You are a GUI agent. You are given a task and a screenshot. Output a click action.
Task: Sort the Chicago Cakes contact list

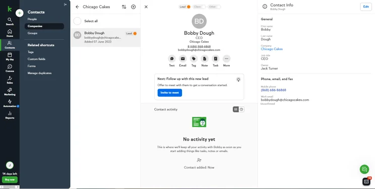coord(124,7)
